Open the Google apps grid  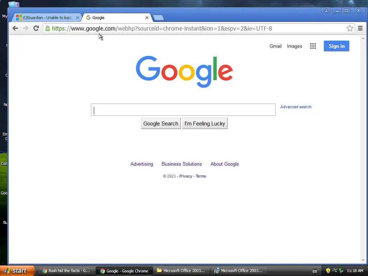click(313, 46)
